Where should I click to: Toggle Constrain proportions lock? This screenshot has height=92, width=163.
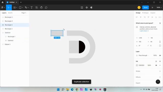[x=160, y=42]
